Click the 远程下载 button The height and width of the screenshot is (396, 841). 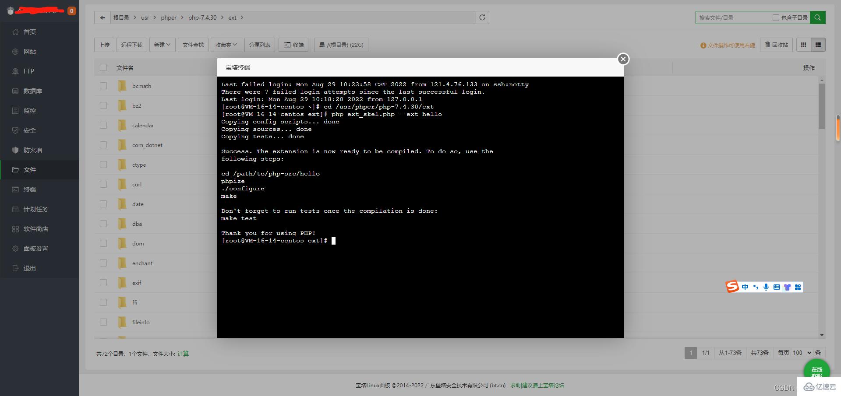coord(132,45)
